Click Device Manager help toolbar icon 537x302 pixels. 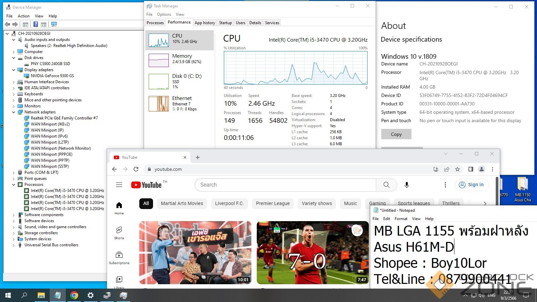click(x=36, y=24)
